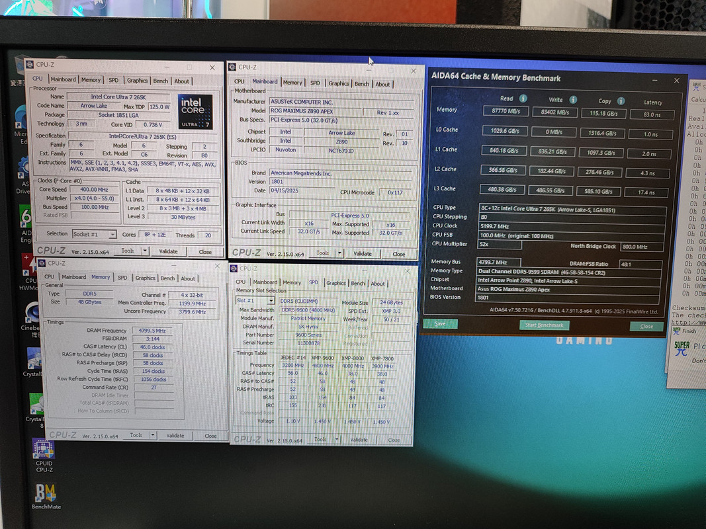Click Validate in the SPD CPU-Z window
This screenshot has height=529, width=706.
tap(359, 440)
